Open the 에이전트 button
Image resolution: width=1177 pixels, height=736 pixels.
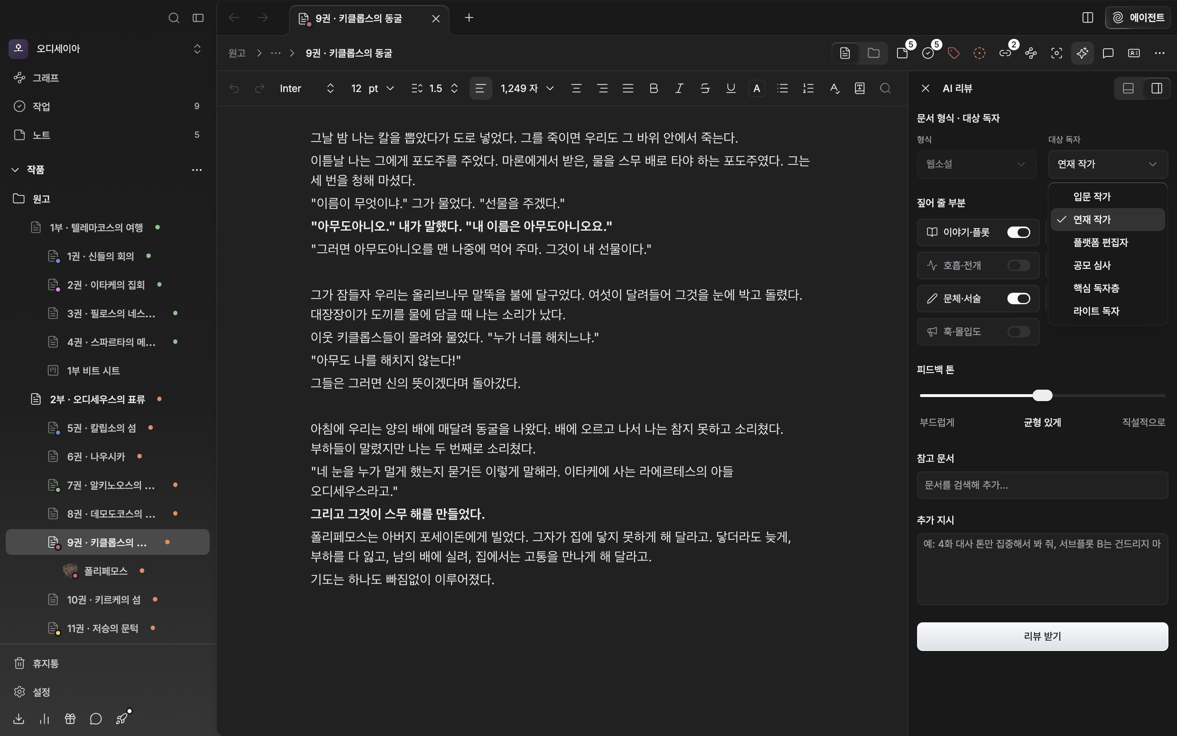coord(1138,18)
